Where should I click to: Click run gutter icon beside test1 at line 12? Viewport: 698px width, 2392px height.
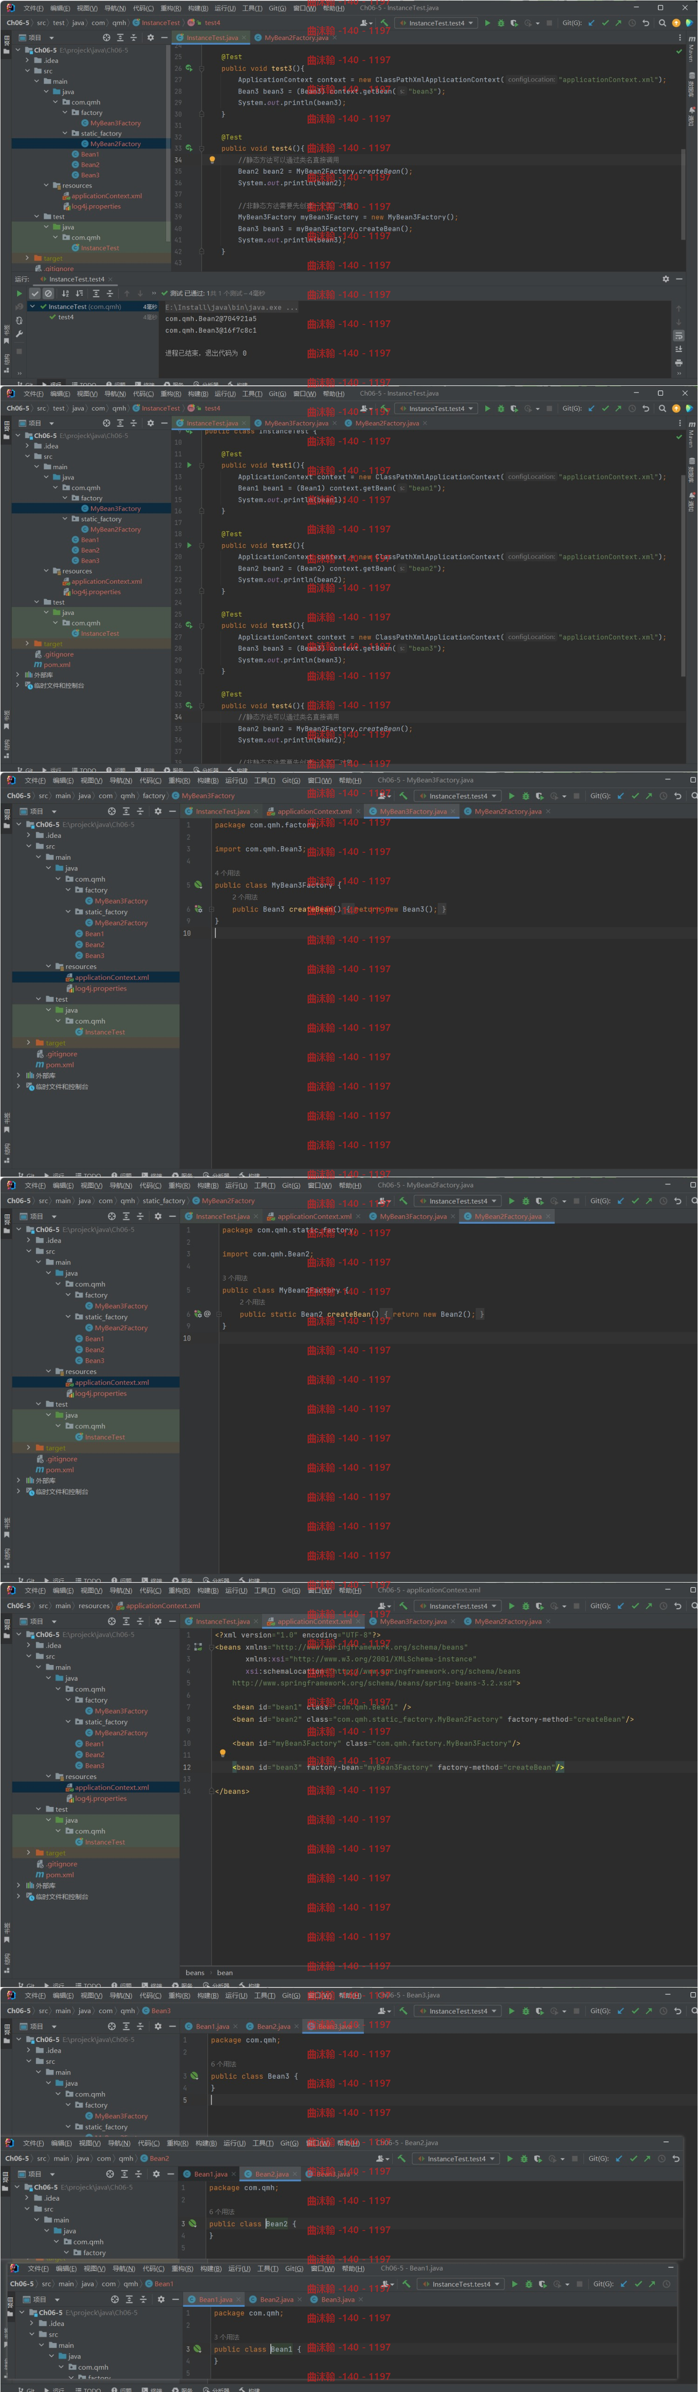point(189,465)
